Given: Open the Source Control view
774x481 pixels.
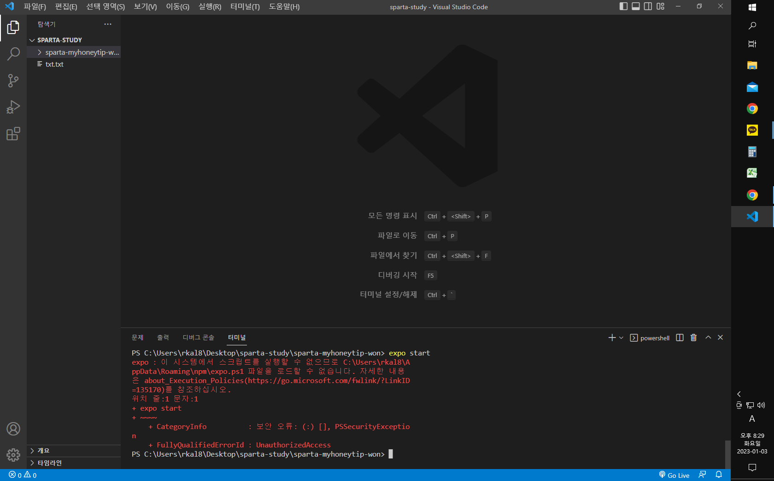Looking at the screenshot, I should (13, 81).
